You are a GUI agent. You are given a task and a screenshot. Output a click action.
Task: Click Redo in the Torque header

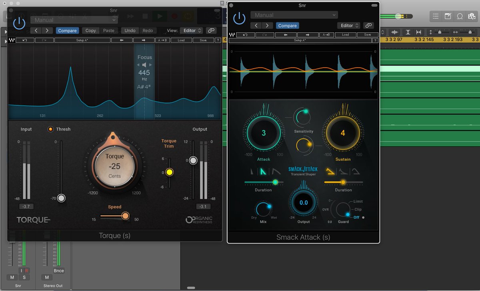pos(148,31)
